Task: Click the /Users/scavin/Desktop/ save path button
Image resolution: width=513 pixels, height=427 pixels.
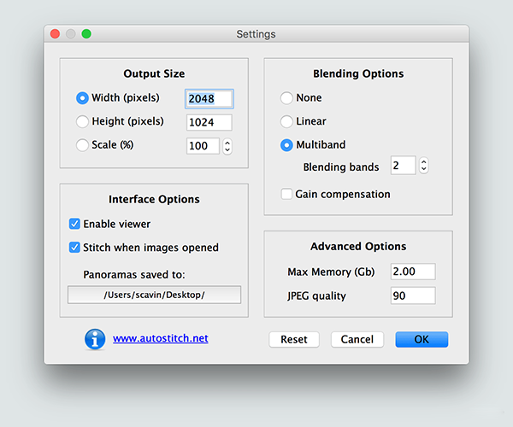Action: (x=155, y=295)
